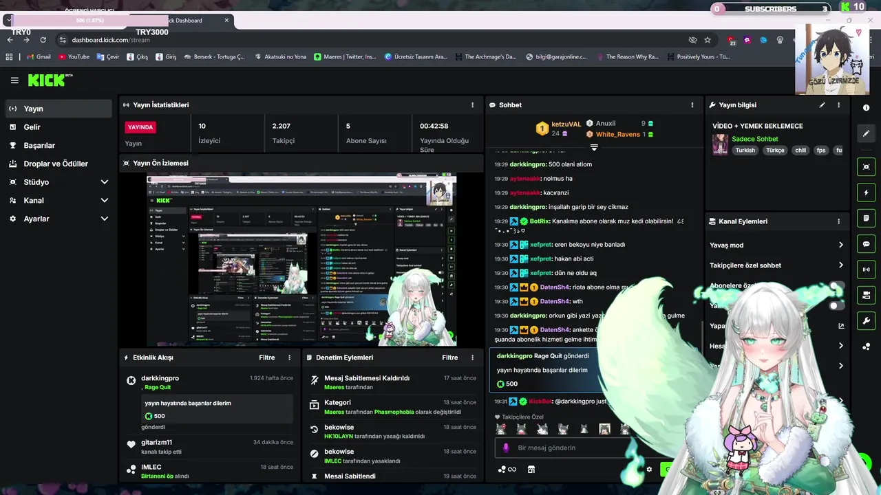Open the hamburger menu beside the Kick logo
The image size is (881, 495).
coord(14,80)
